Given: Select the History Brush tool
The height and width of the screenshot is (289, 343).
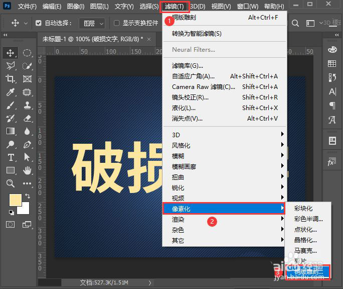Looking at the screenshot, I should pos(11,119).
